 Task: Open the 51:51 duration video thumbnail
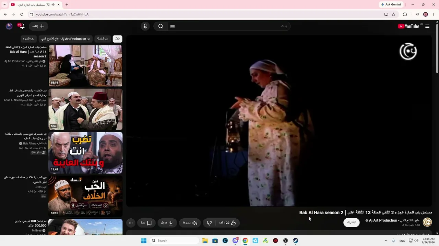coord(85,196)
